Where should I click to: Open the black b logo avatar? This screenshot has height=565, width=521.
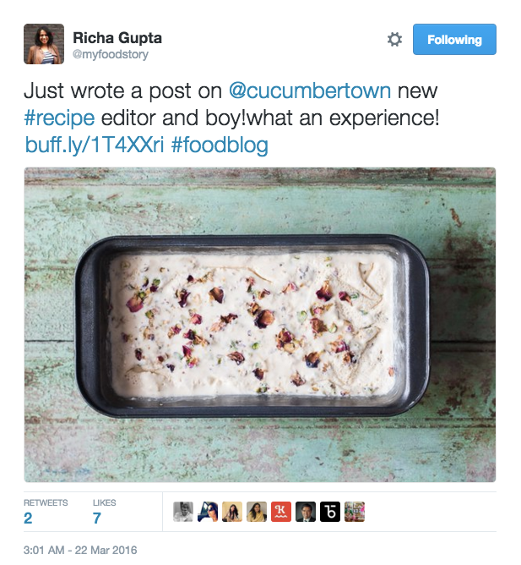point(330,512)
